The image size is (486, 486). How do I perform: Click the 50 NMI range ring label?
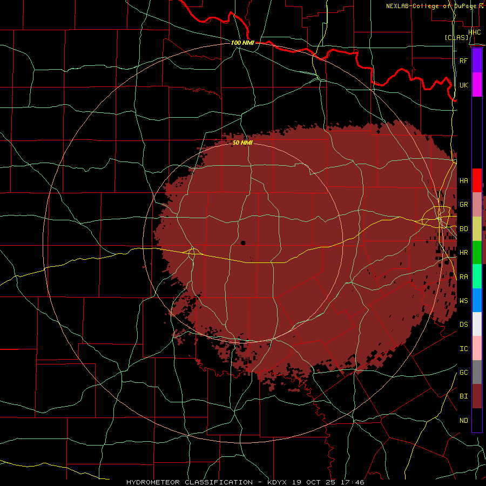pyautogui.click(x=242, y=143)
